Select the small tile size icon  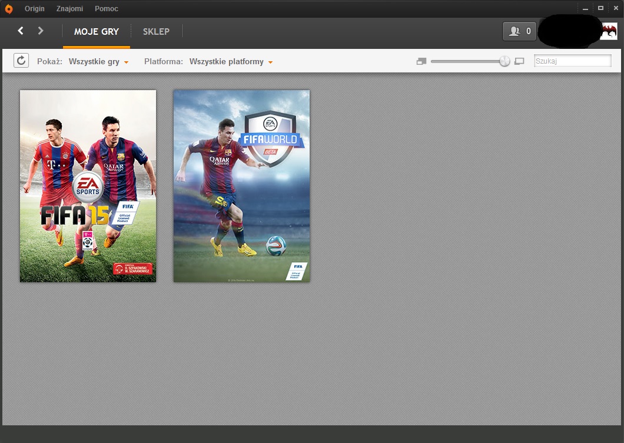pos(421,61)
